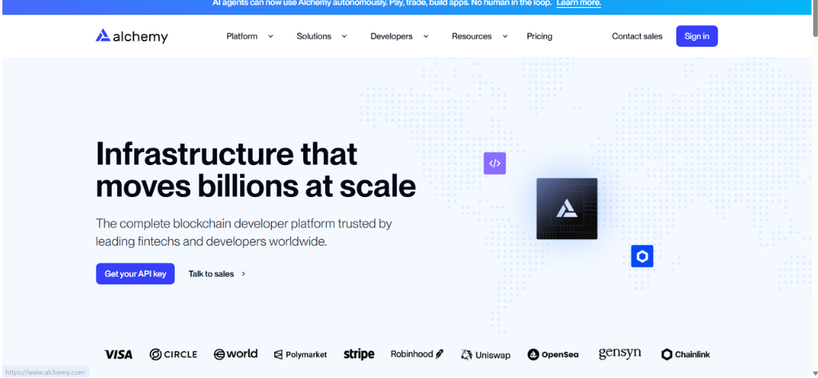Click the Stripe logo
Viewport: 818px width, 378px height.
(x=359, y=354)
